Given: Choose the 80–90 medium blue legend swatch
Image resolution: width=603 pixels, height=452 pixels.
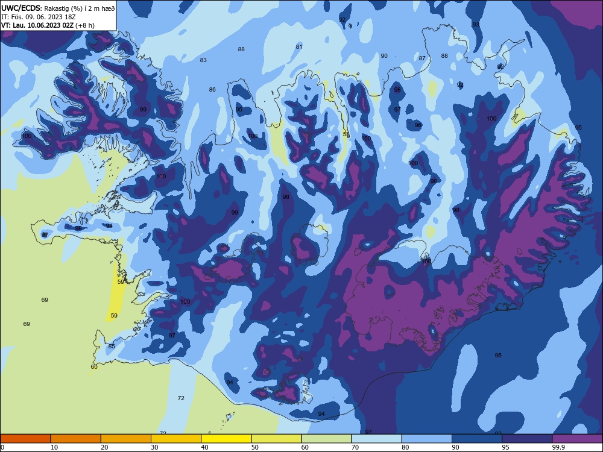Looking at the screenshot, I should coord(427,439).
